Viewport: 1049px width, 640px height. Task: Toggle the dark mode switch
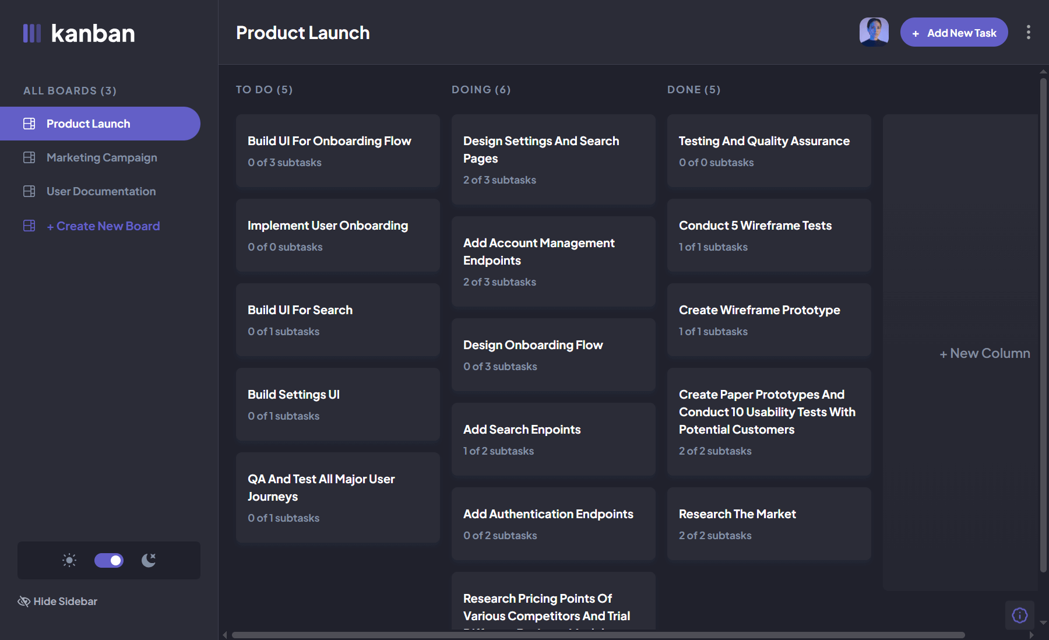point(108,560)
